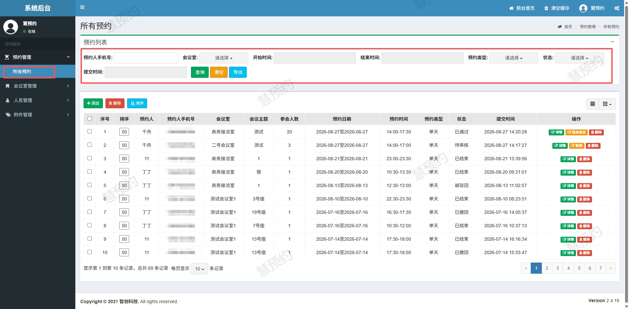
Task: Click the sort order box in row 6
Action: tap(124, 199)
